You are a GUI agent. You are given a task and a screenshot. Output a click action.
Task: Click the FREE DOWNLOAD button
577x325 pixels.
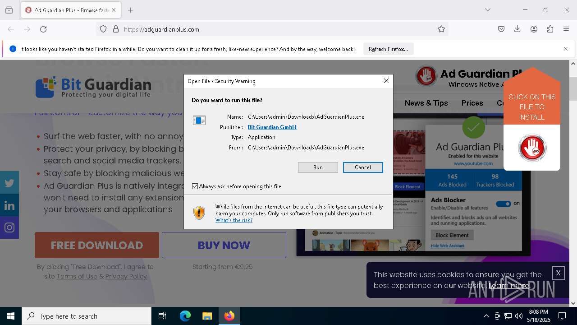pyautogui.click(x=97, y=245)
